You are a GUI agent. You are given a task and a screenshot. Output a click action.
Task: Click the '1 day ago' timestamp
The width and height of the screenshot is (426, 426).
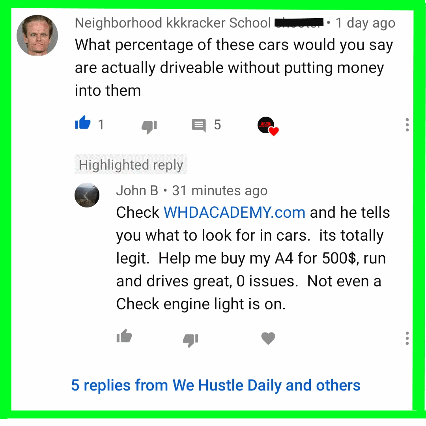(x=365, y=23)
